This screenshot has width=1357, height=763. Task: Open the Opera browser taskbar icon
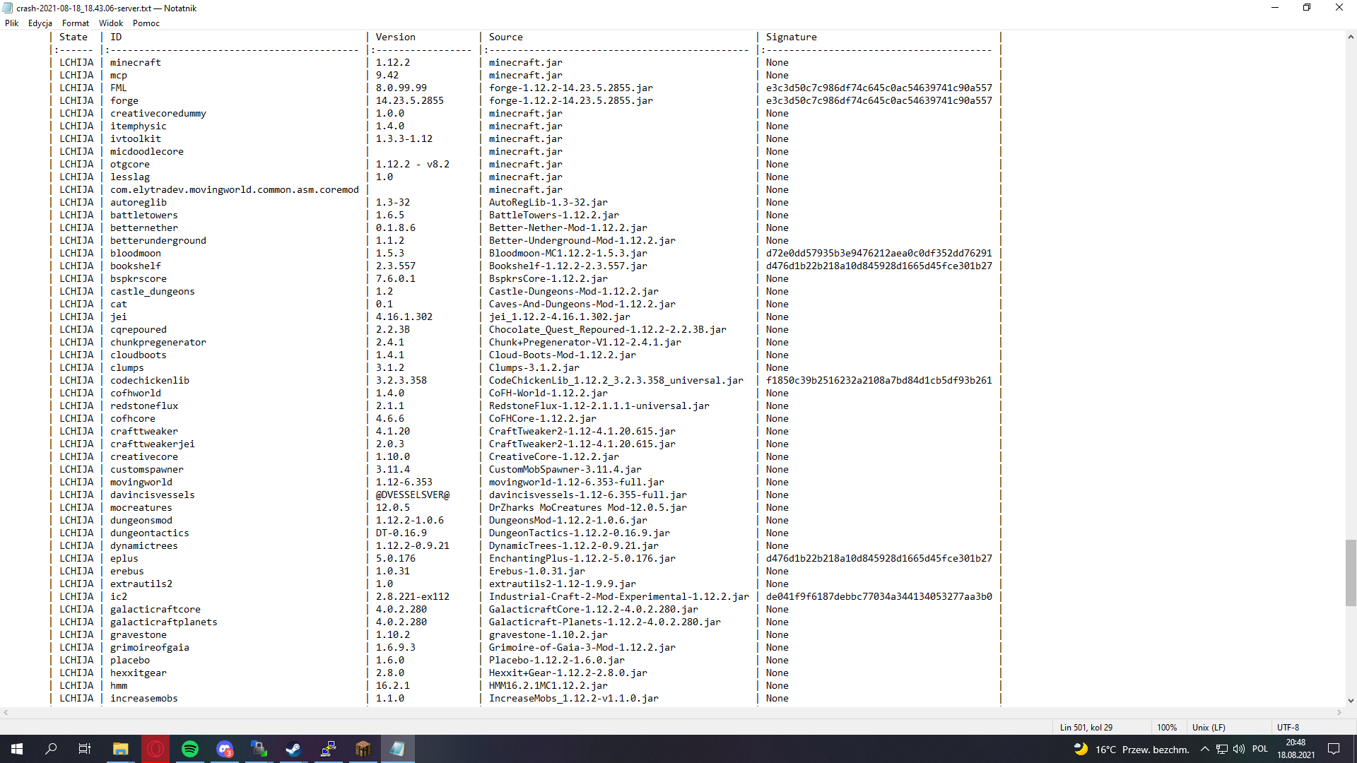(155, 749)
